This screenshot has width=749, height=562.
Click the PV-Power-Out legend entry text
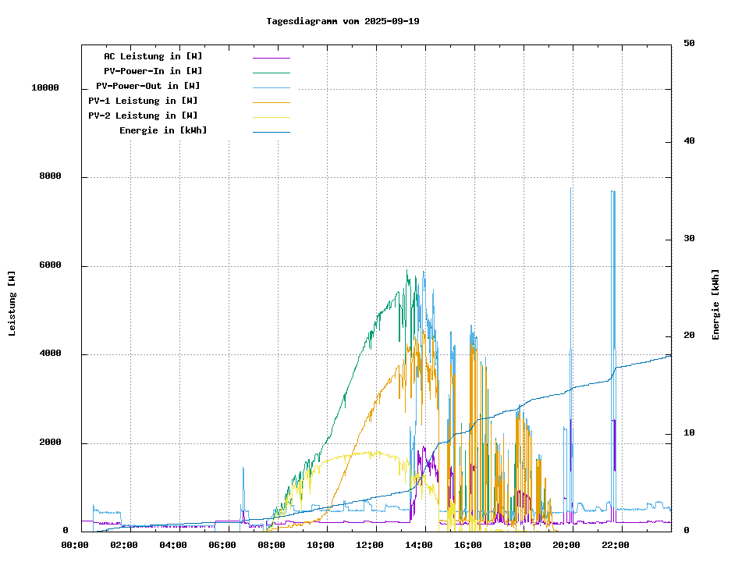pyautogui.click(x=148, y=86)
